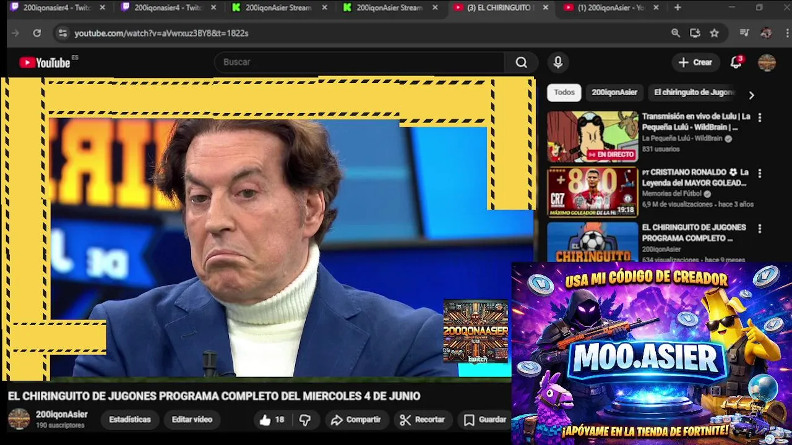Click the install app icon in address bar
792x445 pixels.
pos(695,33)
